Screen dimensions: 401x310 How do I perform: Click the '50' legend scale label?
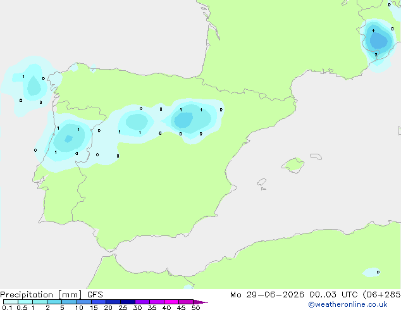point(195,307)
